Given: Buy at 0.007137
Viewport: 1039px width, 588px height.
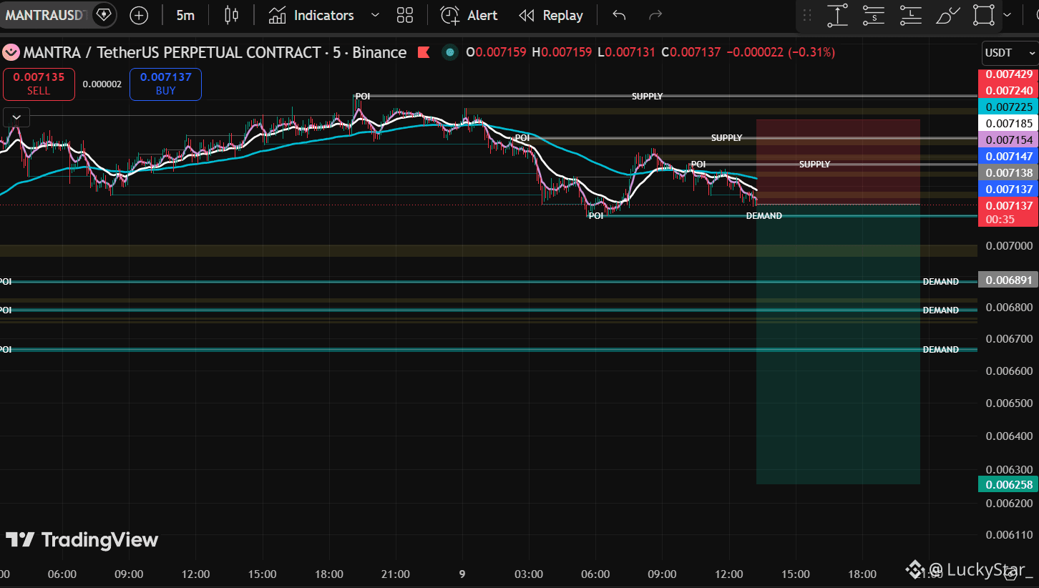Looking at the screenshot, I should pyautogui.click(x=165, y=84).
